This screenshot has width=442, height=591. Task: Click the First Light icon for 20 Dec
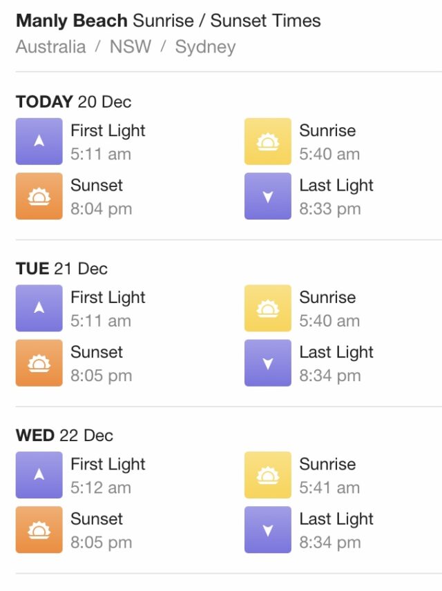point(39,142)
